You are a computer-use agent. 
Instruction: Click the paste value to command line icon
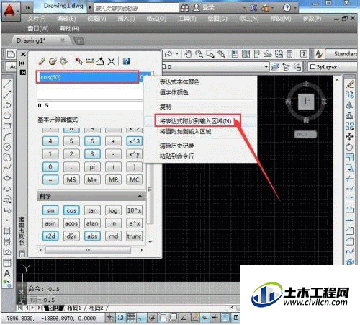(63, 61)
